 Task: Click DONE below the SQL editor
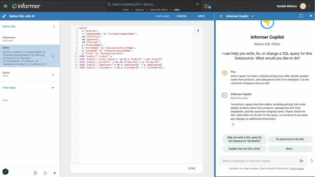click(192, 168)
